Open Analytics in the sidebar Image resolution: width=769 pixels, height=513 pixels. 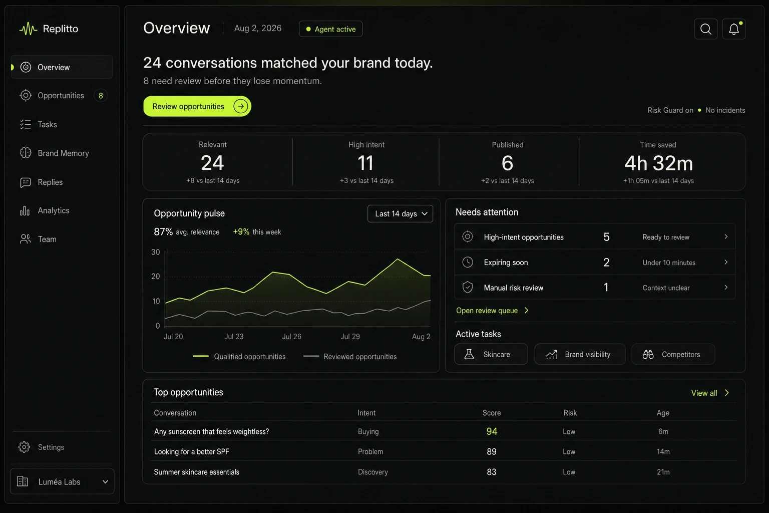[62, 211]
